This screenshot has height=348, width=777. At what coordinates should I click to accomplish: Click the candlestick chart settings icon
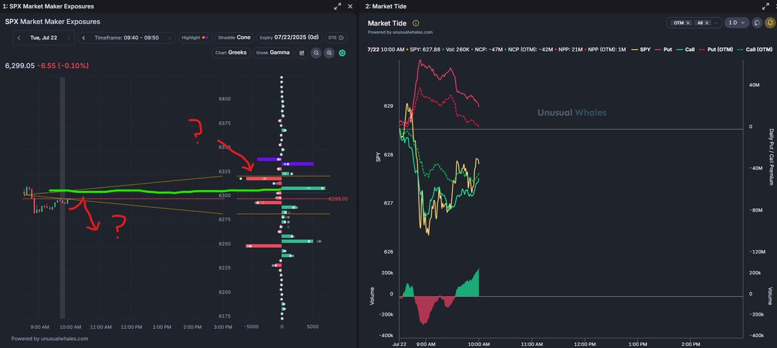(302, 53)
